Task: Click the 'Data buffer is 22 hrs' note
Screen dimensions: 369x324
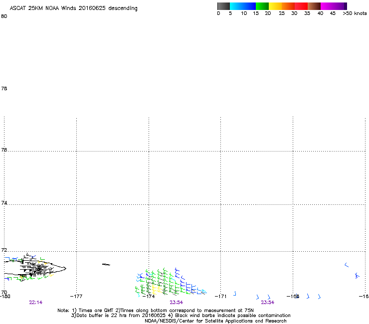Action: (181, 316)
